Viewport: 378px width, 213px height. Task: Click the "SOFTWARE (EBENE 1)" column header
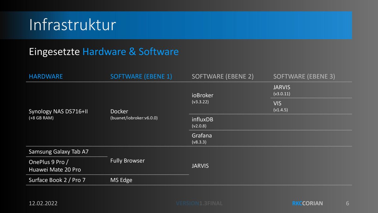tap(141, 76)
